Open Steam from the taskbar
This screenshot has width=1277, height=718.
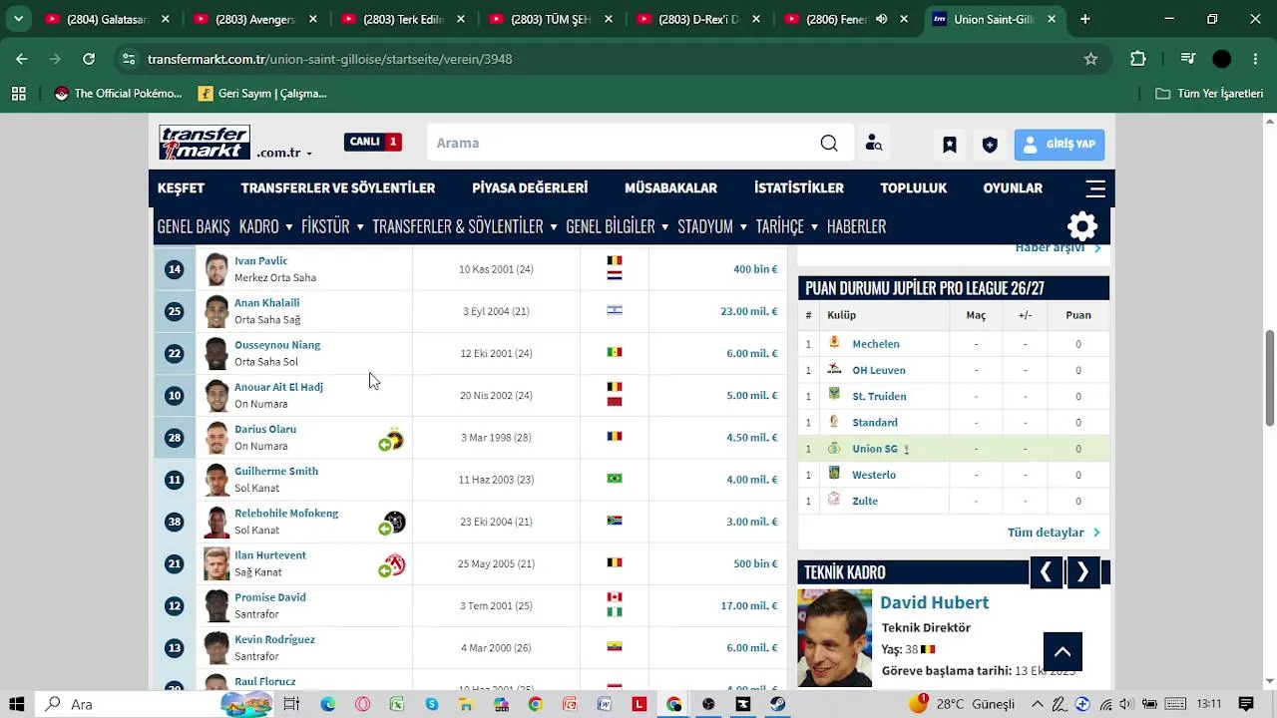click(778, 704)
